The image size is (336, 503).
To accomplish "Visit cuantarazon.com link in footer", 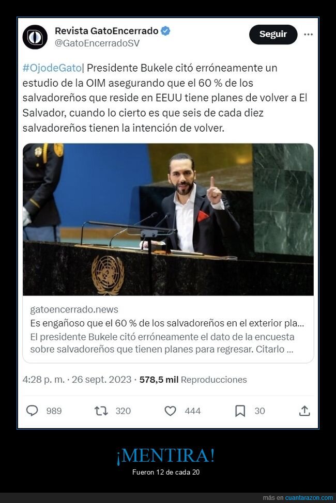I will click(x=309, y=497).
